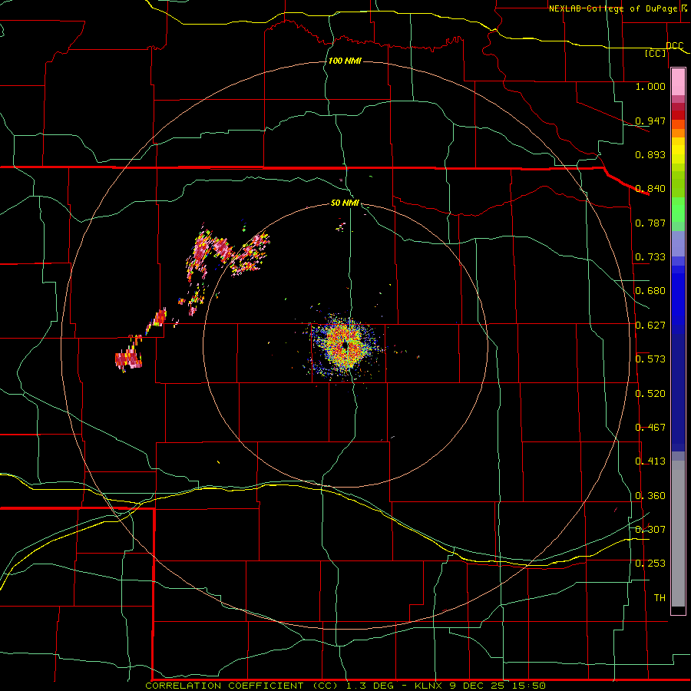Image resolution: width=691 pixels, height=691 pixels.
Task: Click the 0.787 color scale label
Action: point(650,223)
